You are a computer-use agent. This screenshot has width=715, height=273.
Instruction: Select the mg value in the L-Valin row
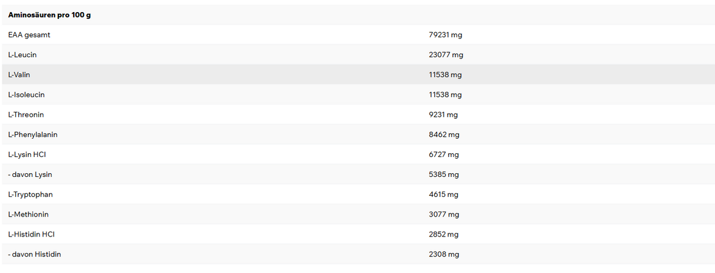[x=445, y=75]
